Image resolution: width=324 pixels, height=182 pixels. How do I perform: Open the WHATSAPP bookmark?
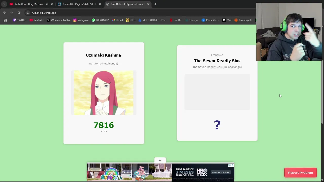tap(100, 20)
